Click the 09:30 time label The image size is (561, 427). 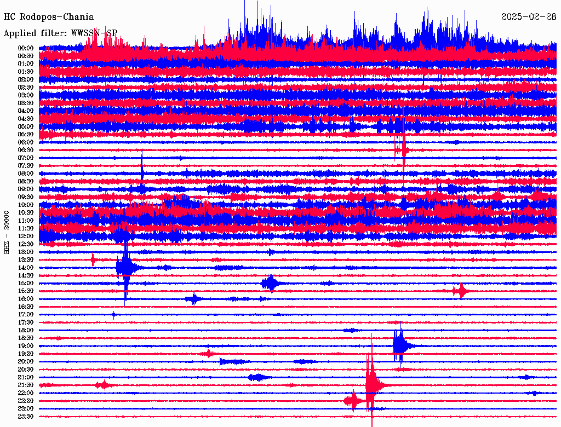[26, 197]
